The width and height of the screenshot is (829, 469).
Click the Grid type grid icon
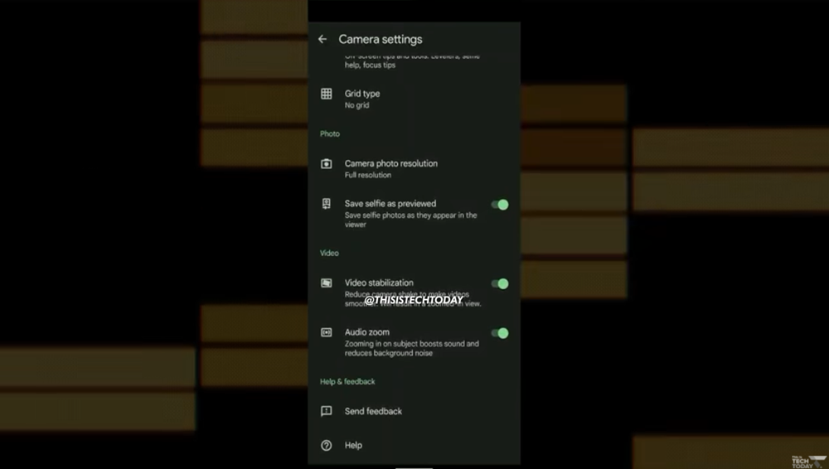(x=327, y=94)
